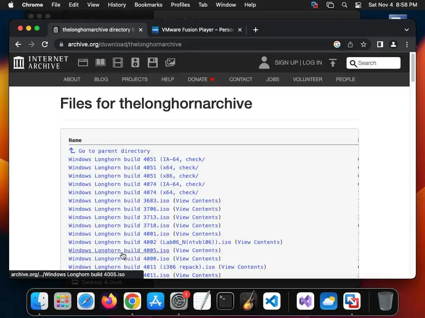Screen dimensions: 425x318
Task: Open the Audio speaker icon
Action: [135, 63]
